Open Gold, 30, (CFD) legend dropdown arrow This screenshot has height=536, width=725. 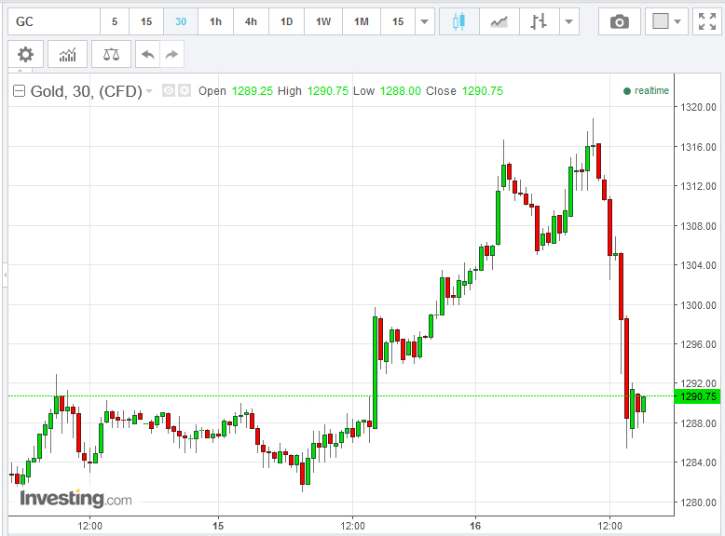[x=149, y=91]
